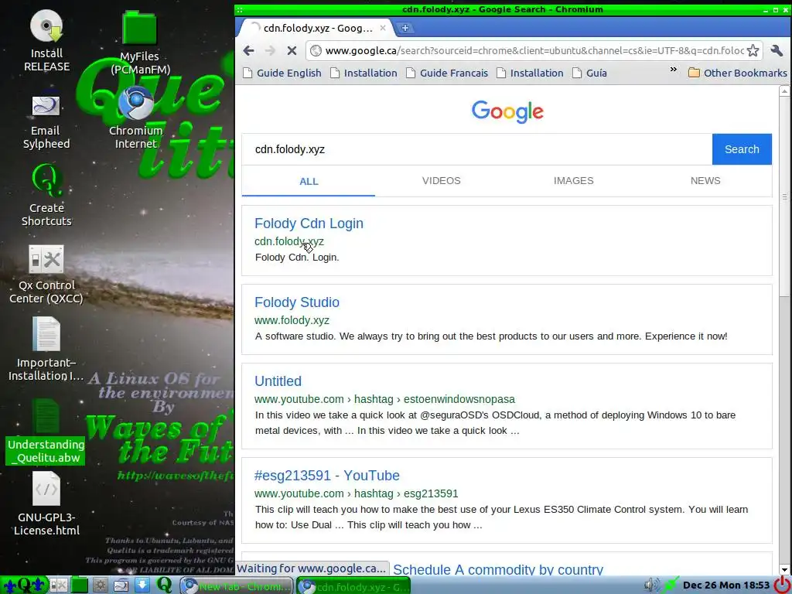Open the Quelitu start menu in taskbar
This screenshot has width=792, height=594.
pyautogui.click(x=24, y=585)
